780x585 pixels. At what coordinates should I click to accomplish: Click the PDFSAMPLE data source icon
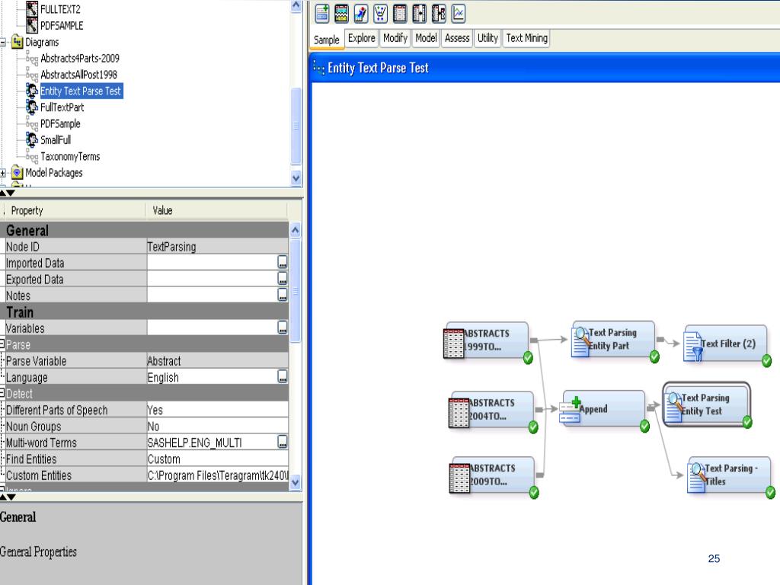tap(32, 25)
